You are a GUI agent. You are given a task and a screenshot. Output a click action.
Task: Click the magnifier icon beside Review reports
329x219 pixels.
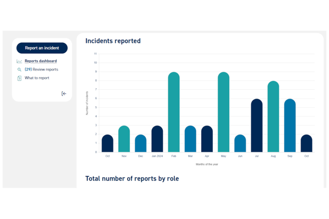tap(20, 70)
